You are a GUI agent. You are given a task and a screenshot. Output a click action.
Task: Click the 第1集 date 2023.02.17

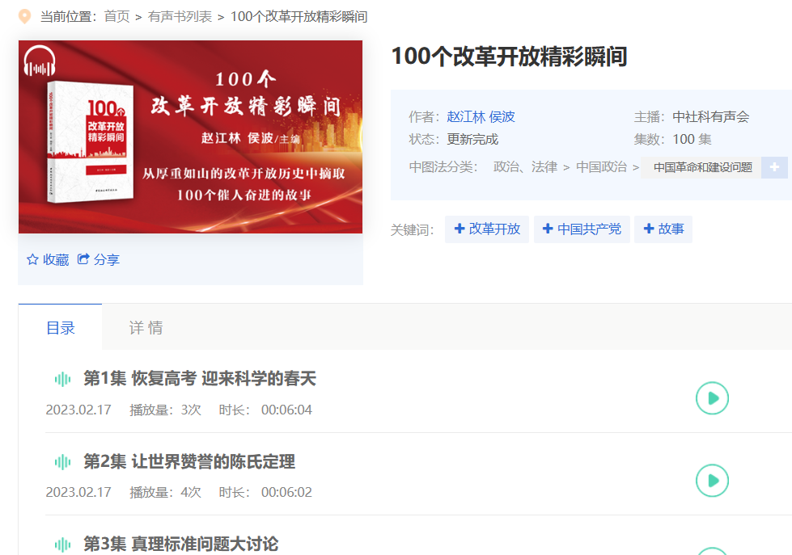coord(78,410)
